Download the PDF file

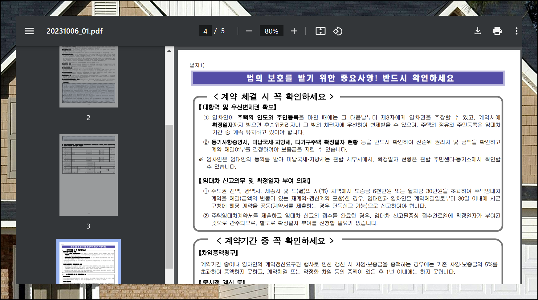point(478,31)
